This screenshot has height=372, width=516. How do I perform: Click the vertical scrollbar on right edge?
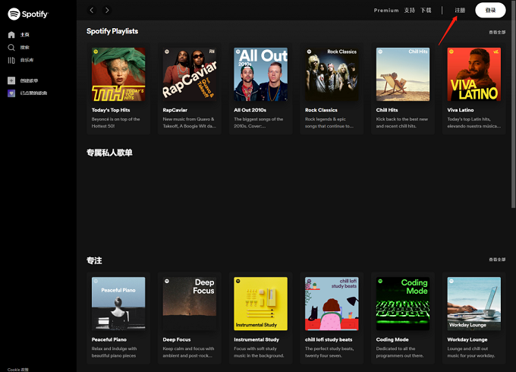pyautogui.click(x=514, y=104)
